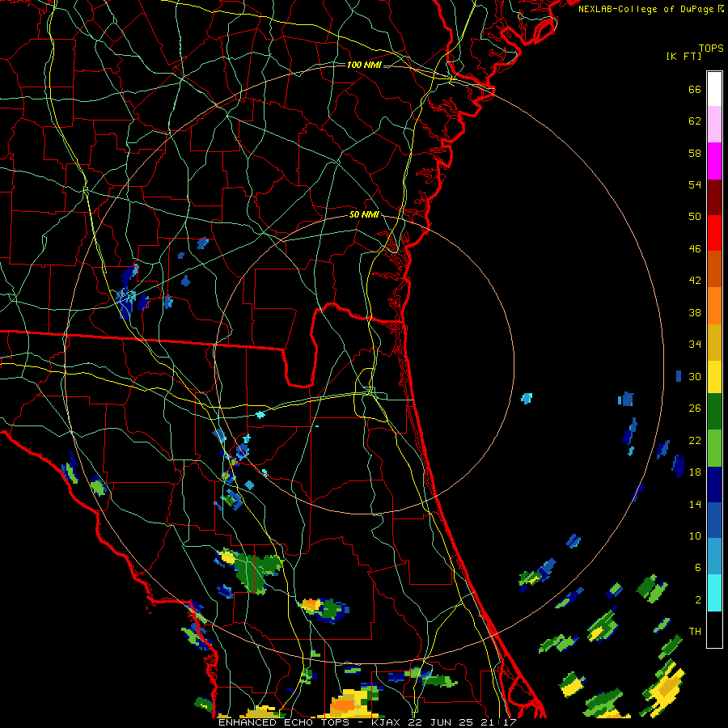Screen dimensions: 728x728
Task: Click the TH threshold label
Action: coord(695,632)
